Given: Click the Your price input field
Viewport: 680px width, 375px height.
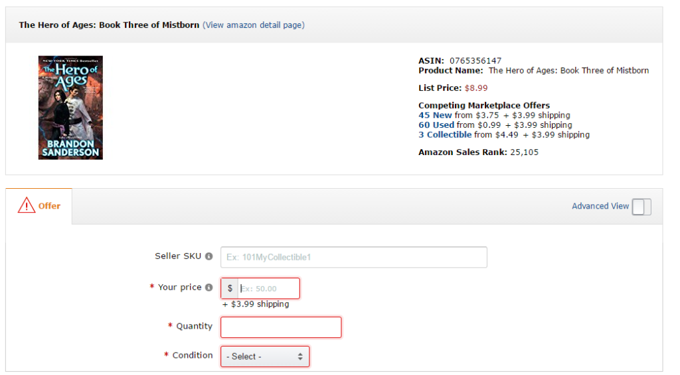Looking at the screenshot, I should [x=268, y=288].
